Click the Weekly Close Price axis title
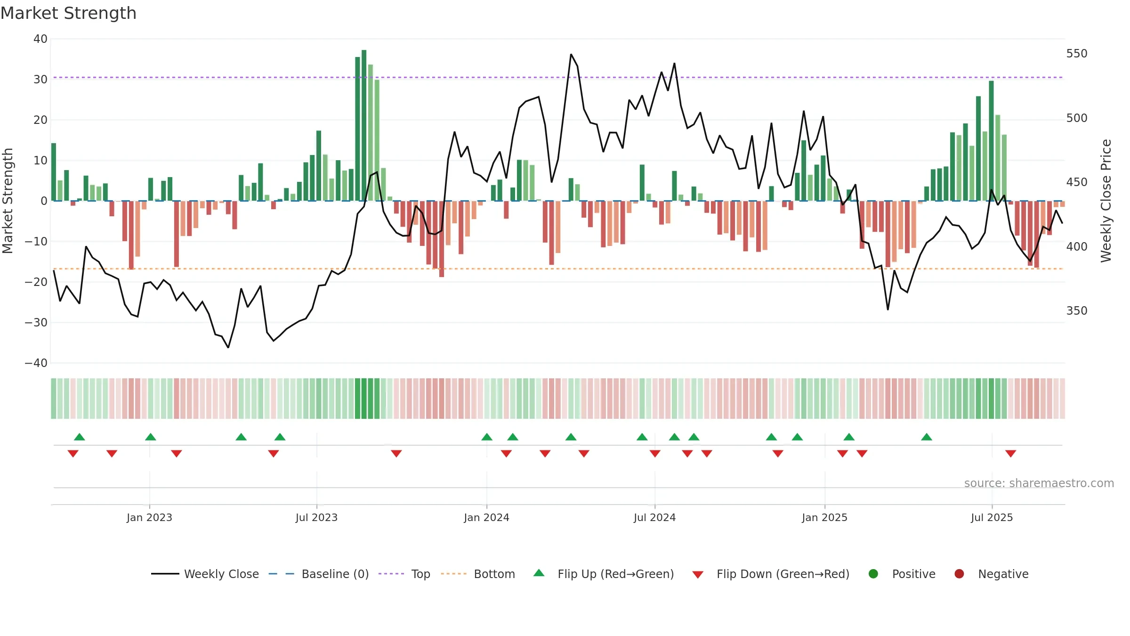The image size is (1130, 636). [x=1106, y=201]
